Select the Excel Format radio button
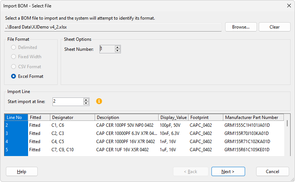Viewport: 295px width, 182px height. tap(14, 76)
